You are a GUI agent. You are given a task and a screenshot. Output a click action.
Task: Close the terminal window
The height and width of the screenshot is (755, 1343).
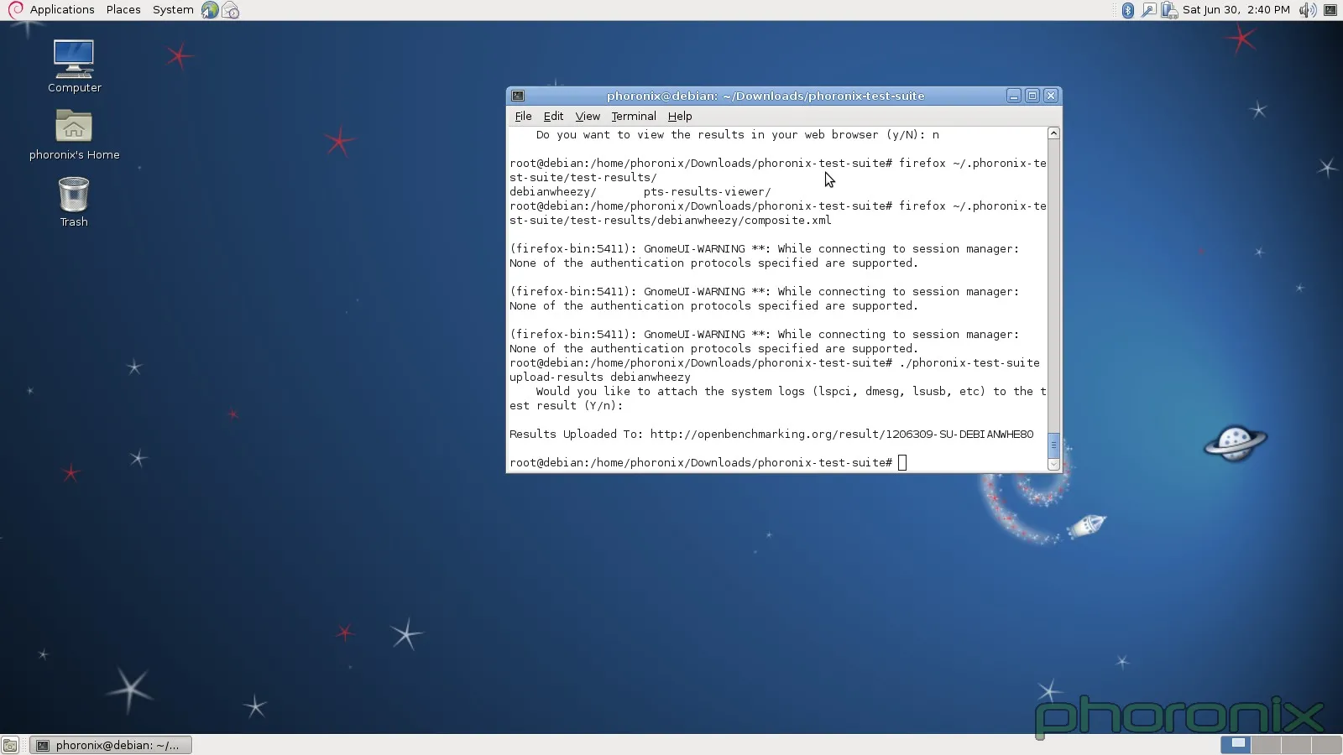[x=1051, y=96]
